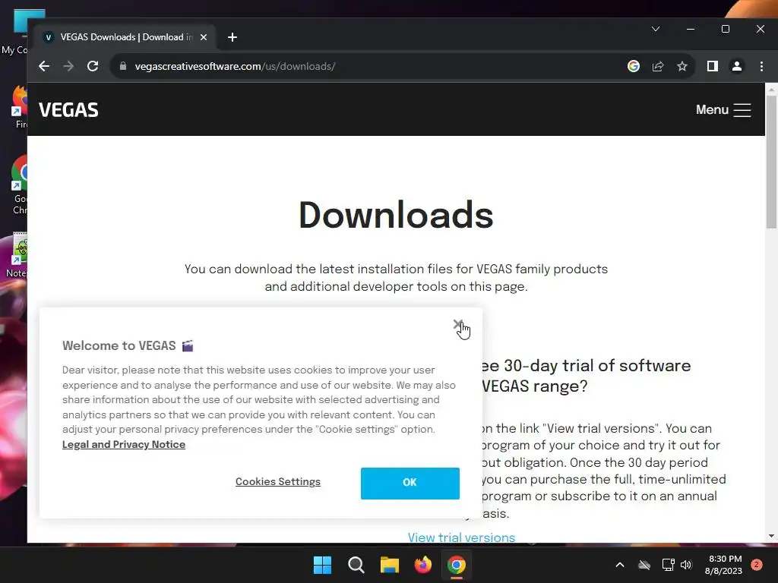The height and width of the screenshot is (583, 778).
Task: Select the VEGAS Downloads tab
Action: [x=124, y=37]
